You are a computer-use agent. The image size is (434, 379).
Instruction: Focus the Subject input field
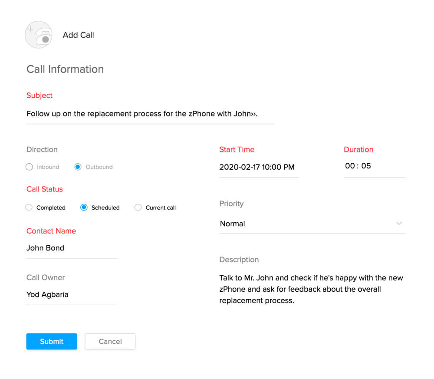coord(150,114)
